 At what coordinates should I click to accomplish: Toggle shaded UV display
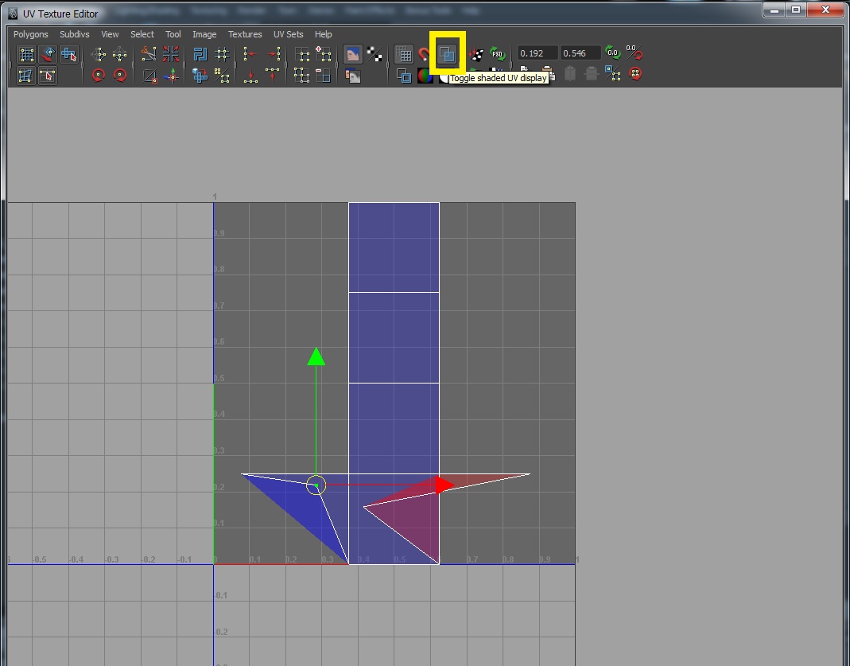click(448, 54)
